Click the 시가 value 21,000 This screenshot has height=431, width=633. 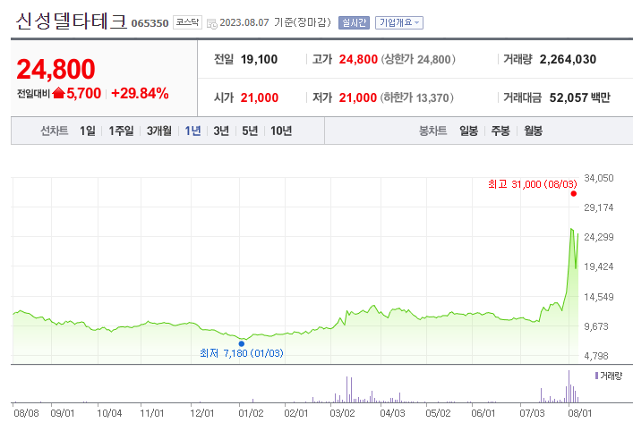pos(260,97)
